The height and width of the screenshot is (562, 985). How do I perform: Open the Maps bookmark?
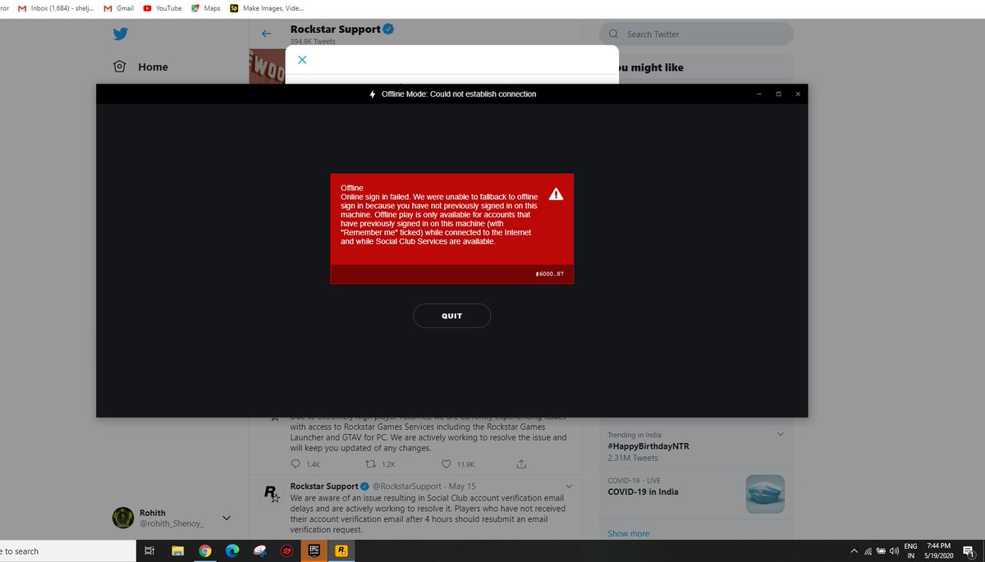tap(205, 8)
